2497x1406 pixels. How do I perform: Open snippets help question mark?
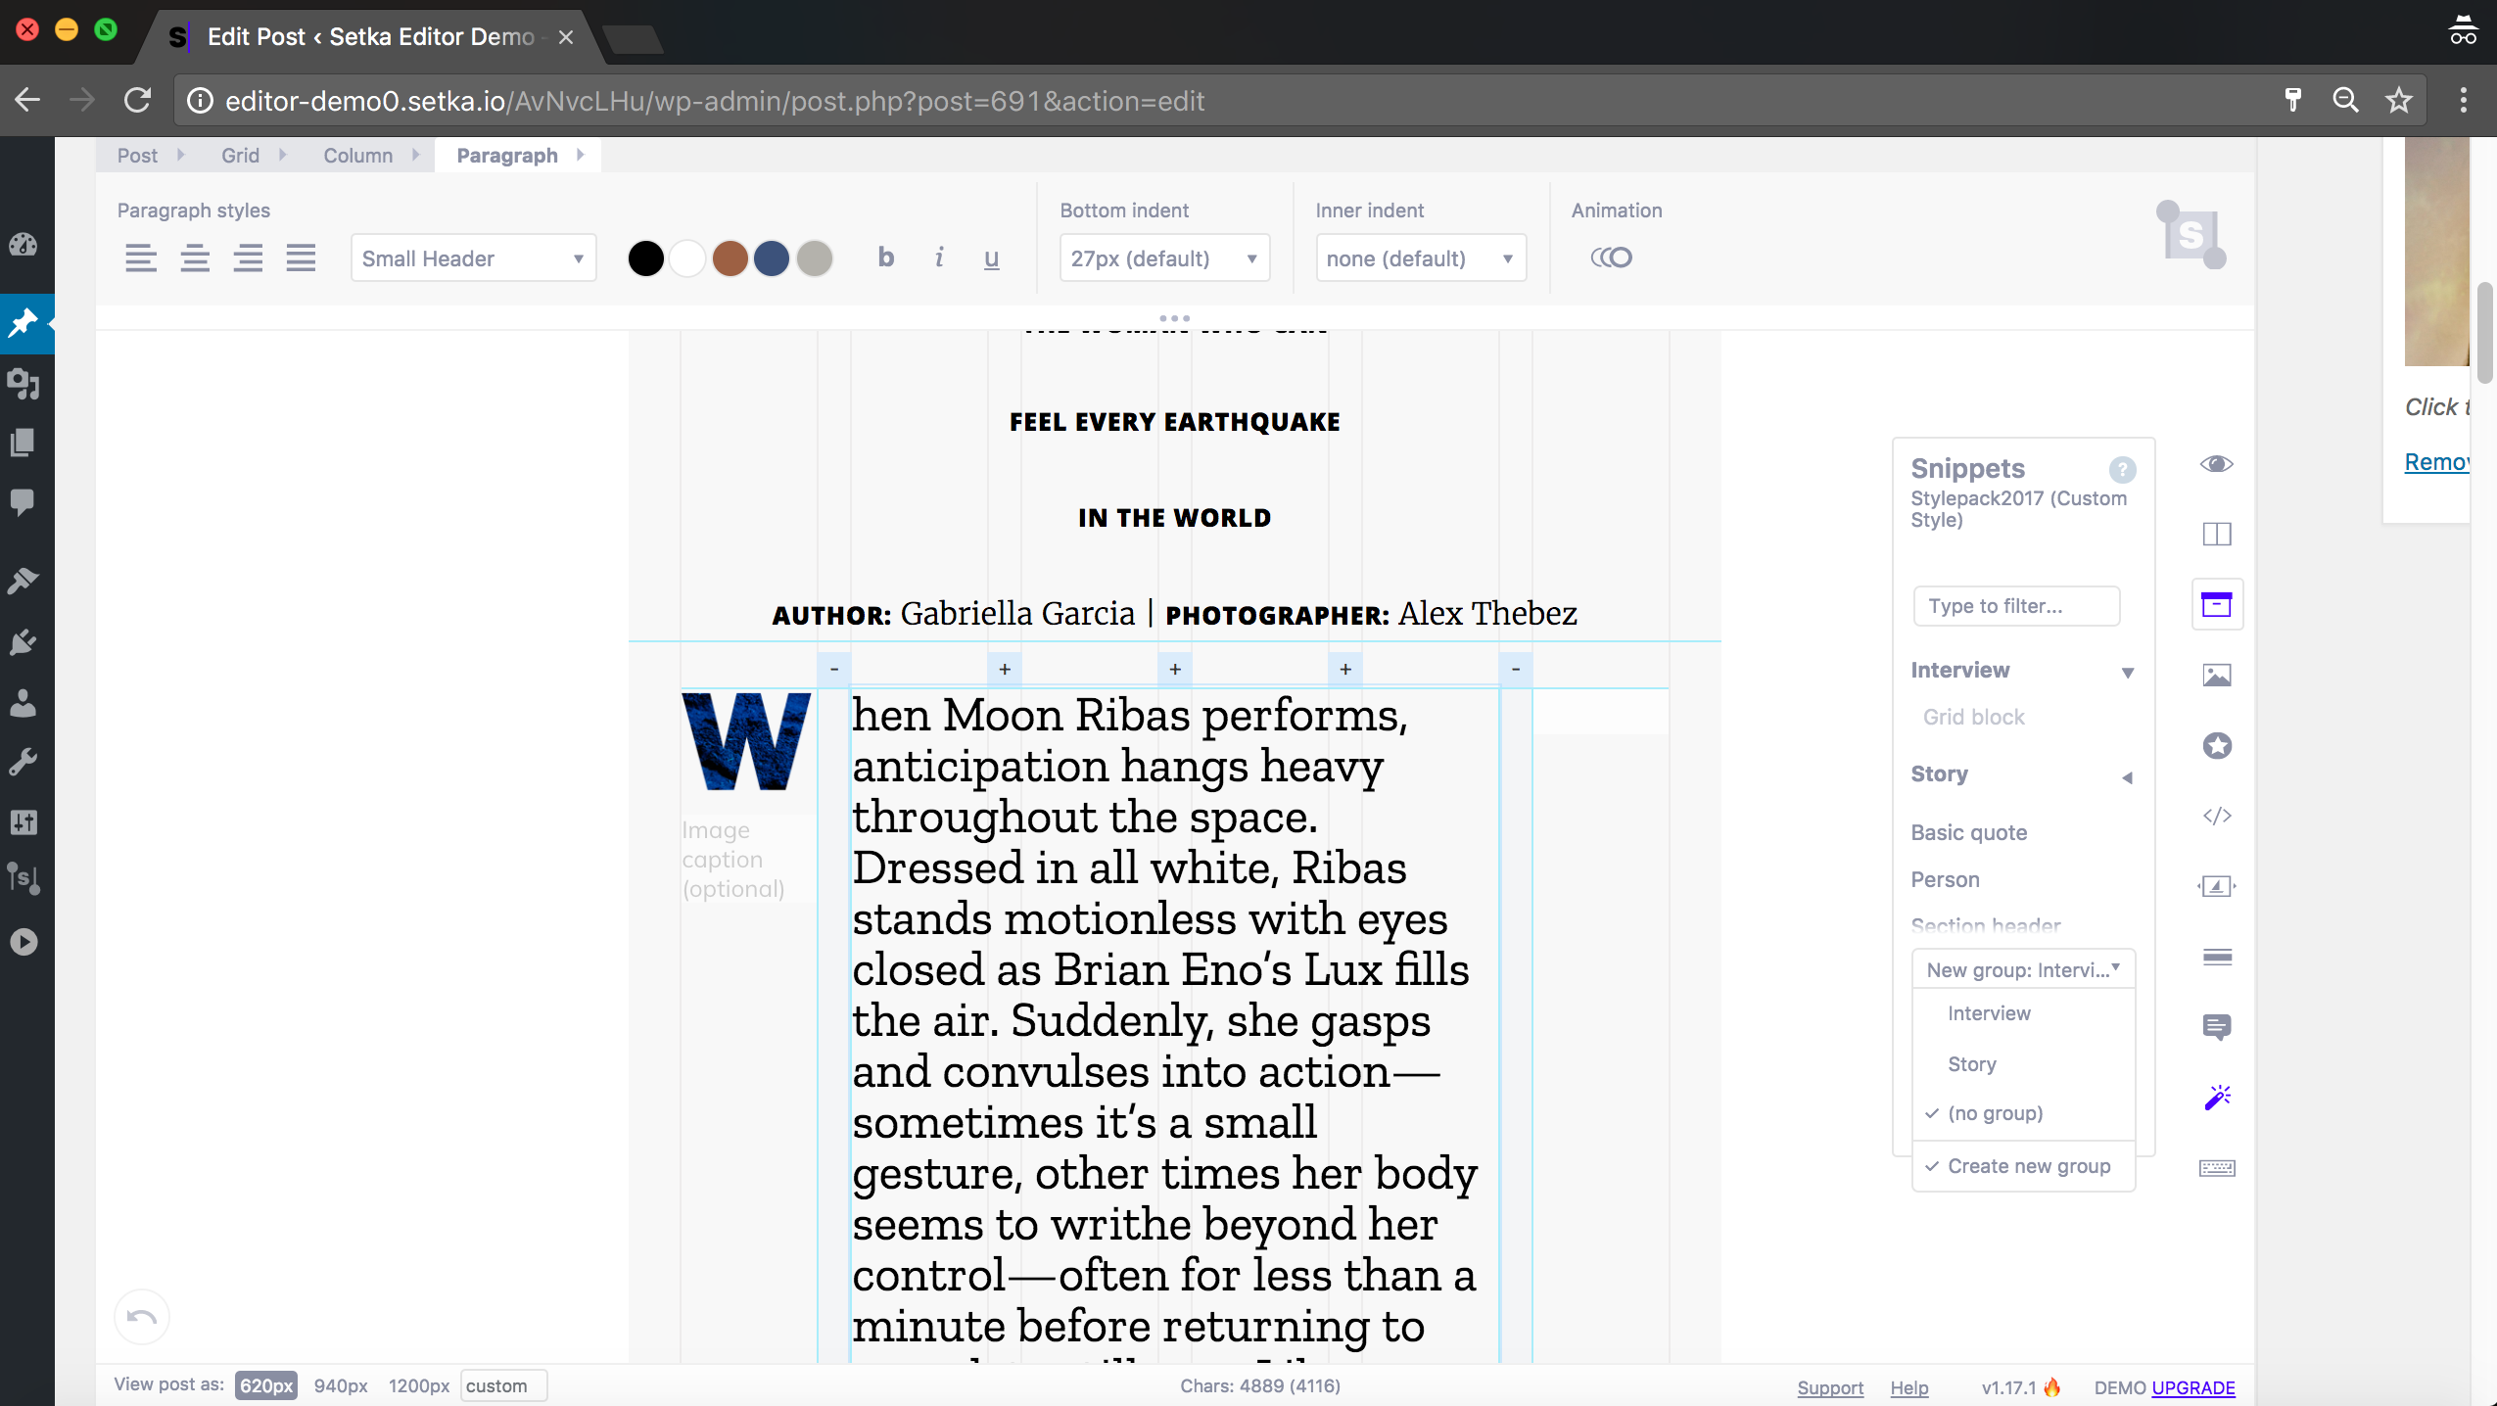pyautogui.click(x=2122, y=470)
